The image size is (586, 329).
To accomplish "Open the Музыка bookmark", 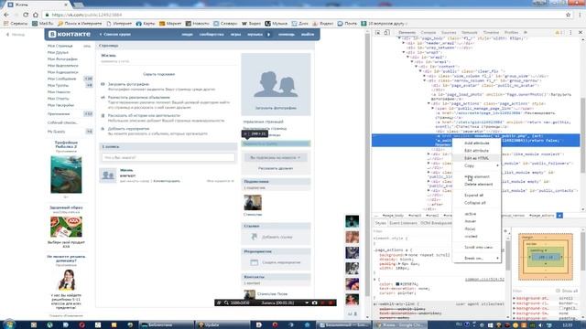I will click(x=277, y=23).
